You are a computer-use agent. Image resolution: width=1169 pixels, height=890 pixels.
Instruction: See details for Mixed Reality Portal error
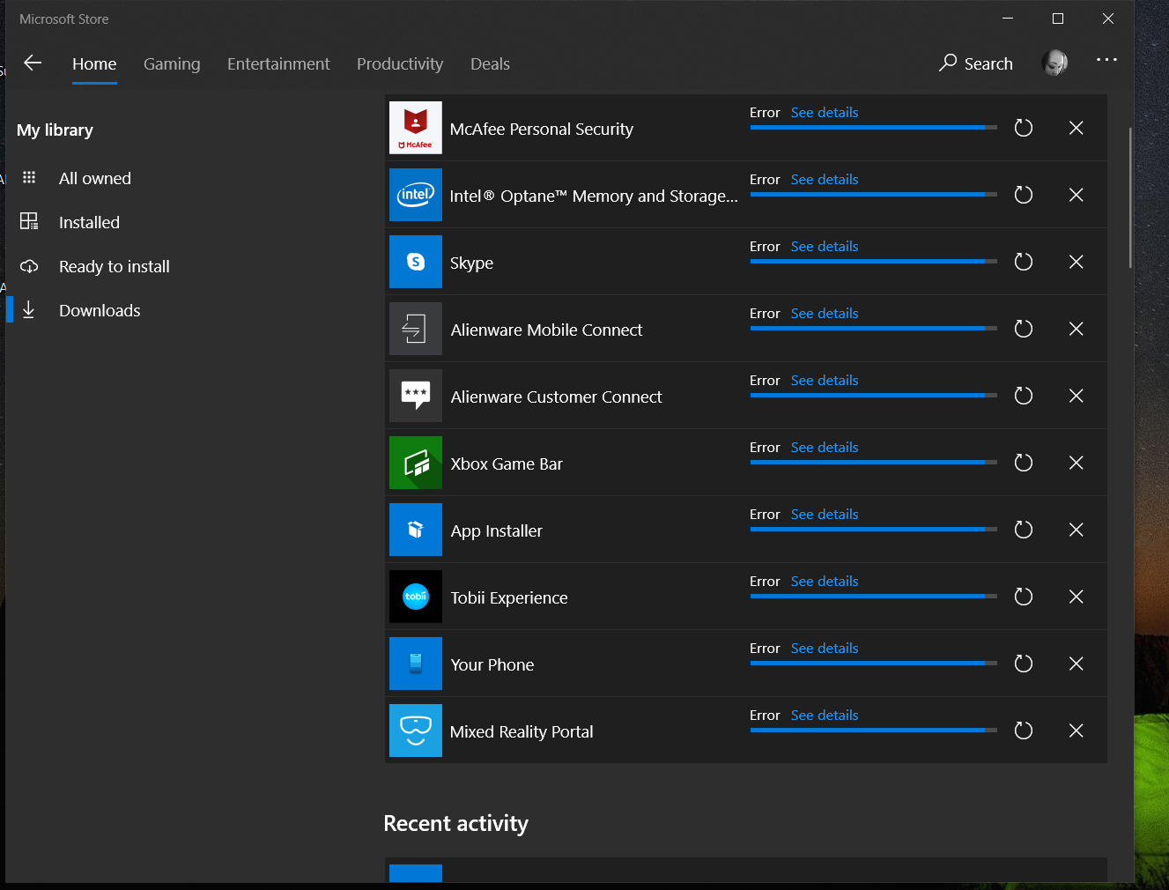(x=825, y=716)
